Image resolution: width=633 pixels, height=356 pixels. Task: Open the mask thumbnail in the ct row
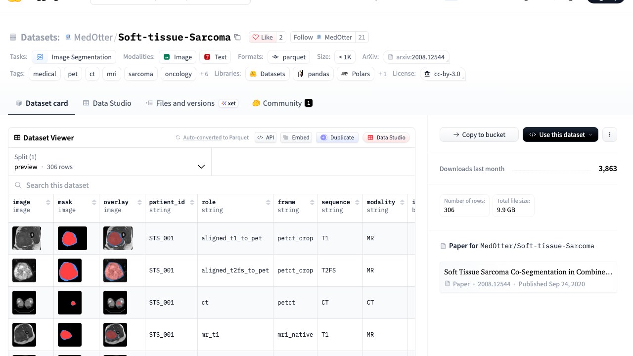pyautogui.click(x=70, y=303)
